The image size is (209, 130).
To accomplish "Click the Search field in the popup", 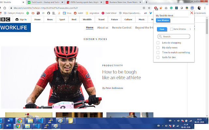I will coord(174,36).
